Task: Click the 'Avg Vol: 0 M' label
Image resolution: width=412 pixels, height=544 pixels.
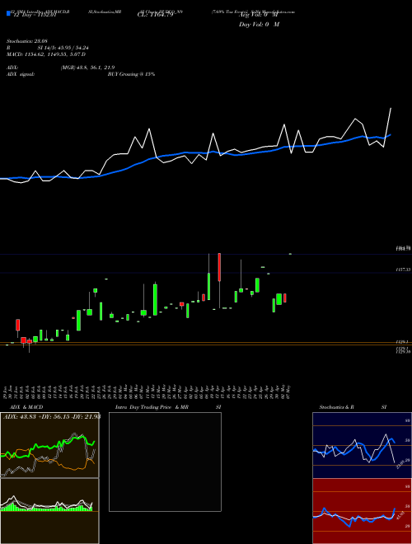Action: click(259, 15)
